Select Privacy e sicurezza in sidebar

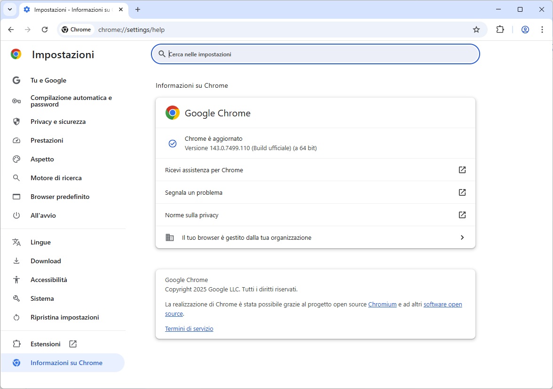[x=58, y=122]
